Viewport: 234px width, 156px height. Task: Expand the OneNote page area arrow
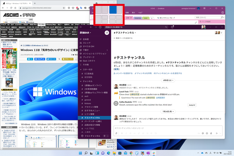point(196,23)
